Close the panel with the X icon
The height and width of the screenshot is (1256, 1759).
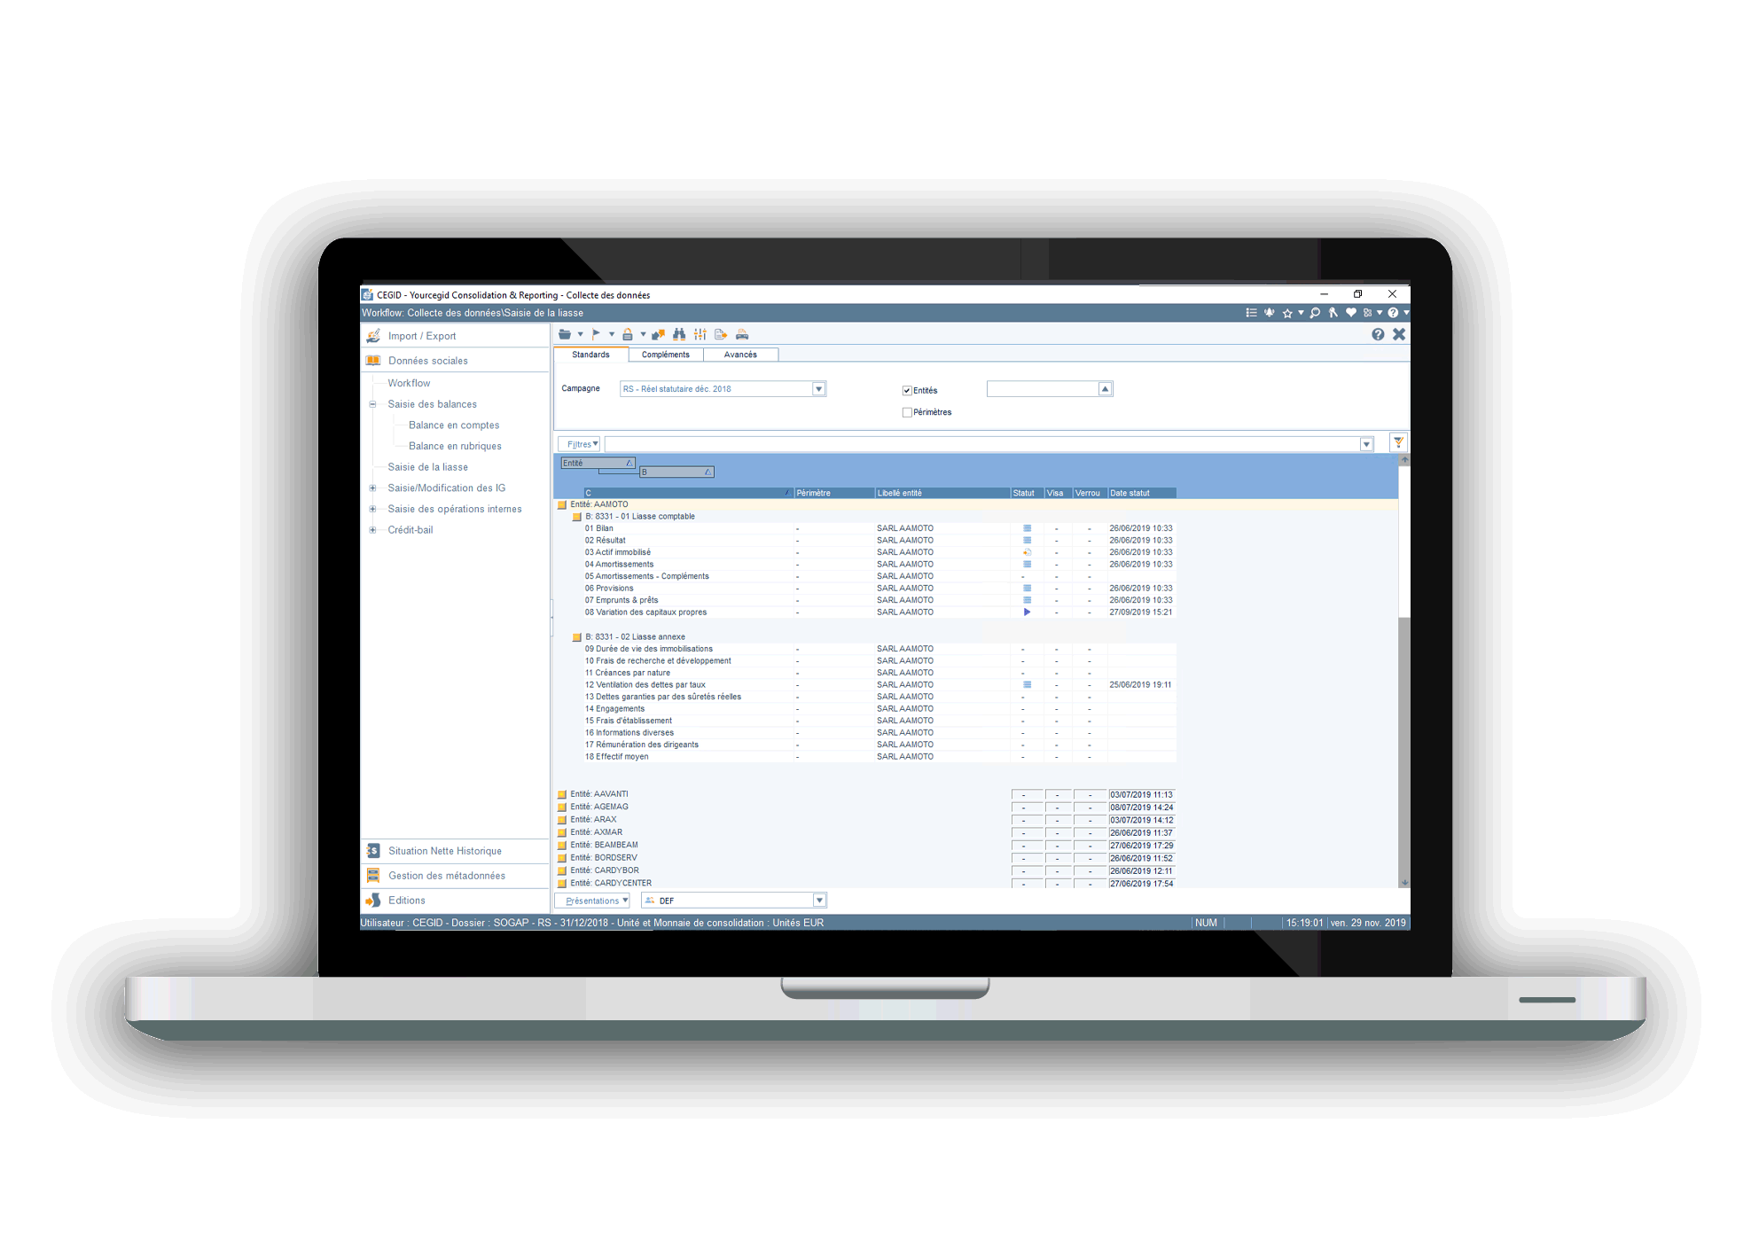click(1399, 334)
